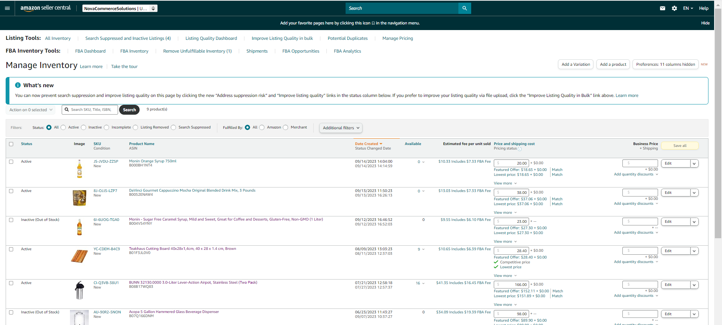This screenshot has width=722, height=325.
Task: Click Edit for Acopa Beverage Dispenser row
Action: tap(676, 314)
